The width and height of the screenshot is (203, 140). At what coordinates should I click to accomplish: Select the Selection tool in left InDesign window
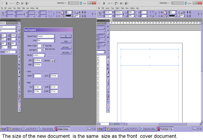(19, 27)
